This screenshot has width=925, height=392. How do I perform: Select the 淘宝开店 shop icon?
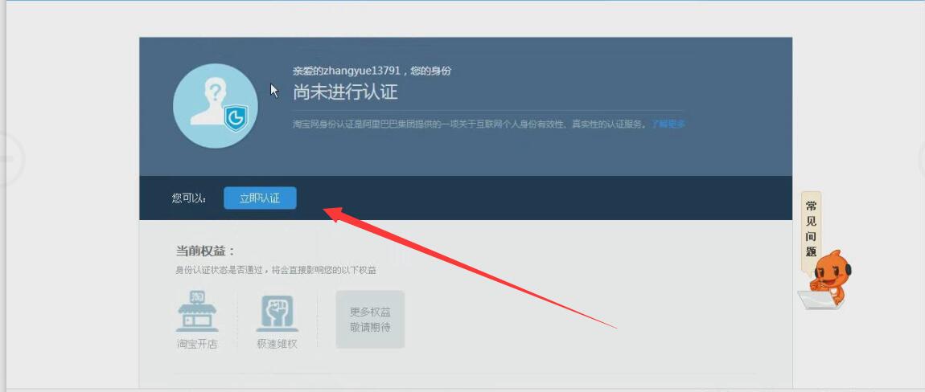[x=197, y=311]
